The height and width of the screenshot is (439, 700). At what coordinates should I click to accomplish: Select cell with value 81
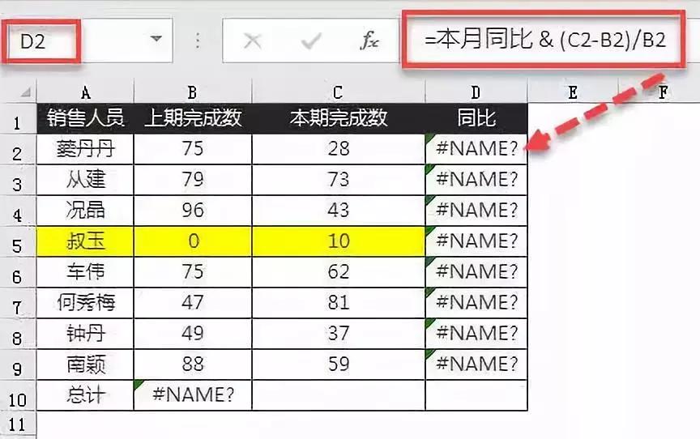click(339, 303)
